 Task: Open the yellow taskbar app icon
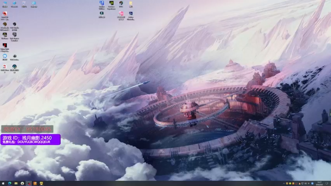(41, 184)
